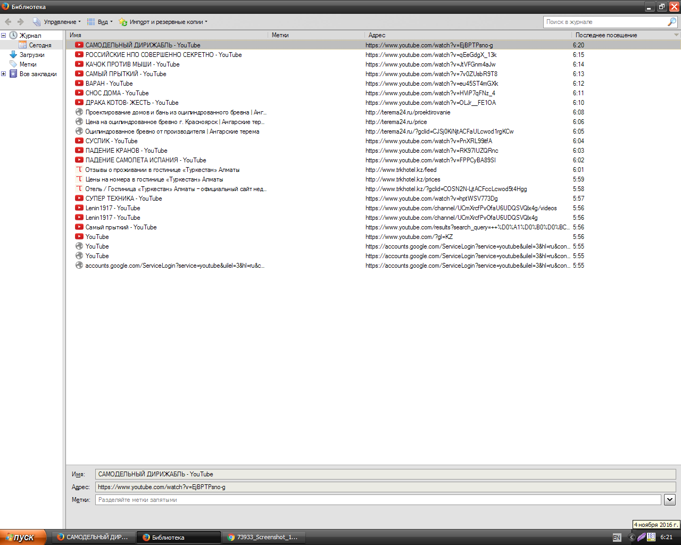681x545 pixels.
Task: Click YouTube icon of СНОС ДОМА row
Action: (79, 93)
